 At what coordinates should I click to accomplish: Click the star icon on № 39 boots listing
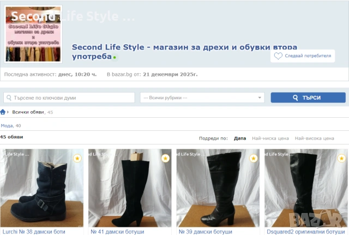pos(253,158)
